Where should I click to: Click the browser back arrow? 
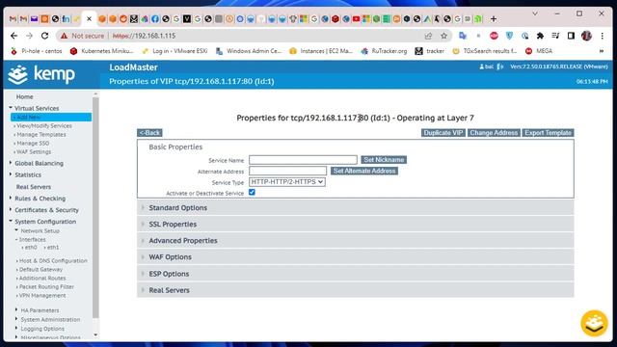14,36
